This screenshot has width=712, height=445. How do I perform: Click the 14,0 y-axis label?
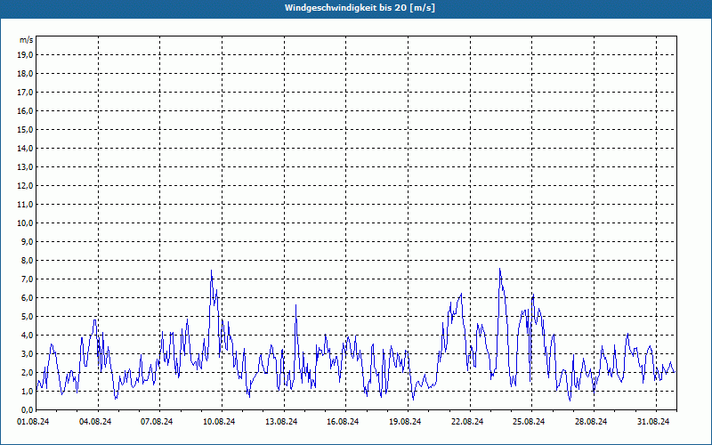[x=25, y=148]
